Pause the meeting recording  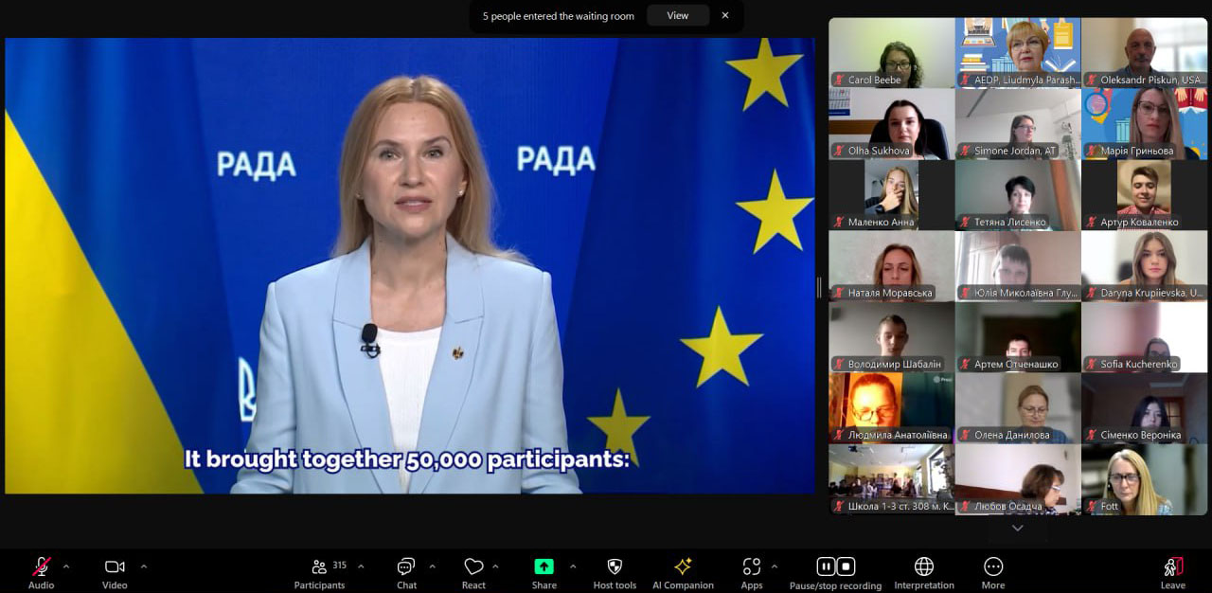pos(826,566)
